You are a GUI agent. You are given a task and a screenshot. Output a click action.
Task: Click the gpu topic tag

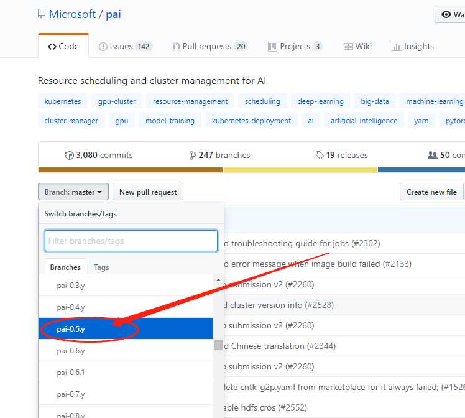122,121
